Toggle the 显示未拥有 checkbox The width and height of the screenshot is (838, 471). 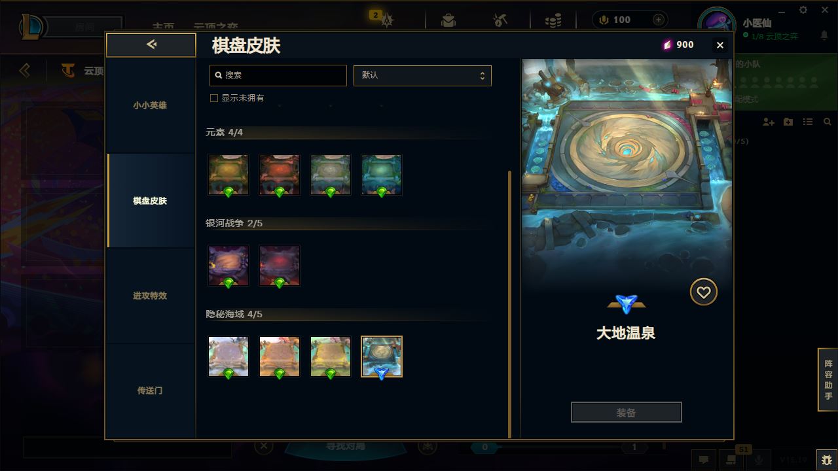click(213, 98)
